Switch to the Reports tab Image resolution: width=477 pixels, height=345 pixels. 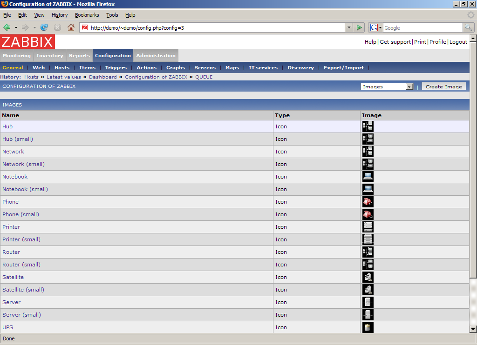tap(79, 56)
